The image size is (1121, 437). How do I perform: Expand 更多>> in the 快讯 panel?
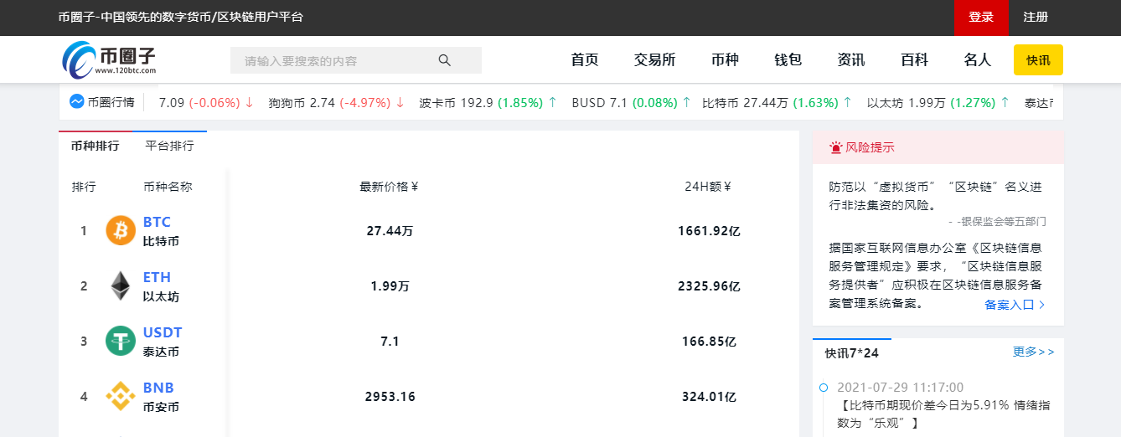pyautogui.click(x=1033, y=352)
